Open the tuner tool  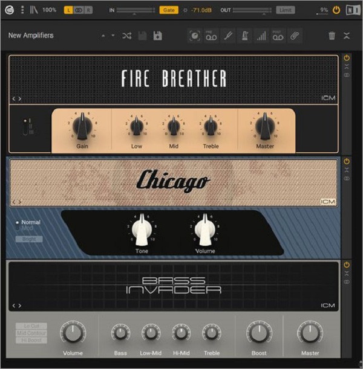(x=228, y=36)
